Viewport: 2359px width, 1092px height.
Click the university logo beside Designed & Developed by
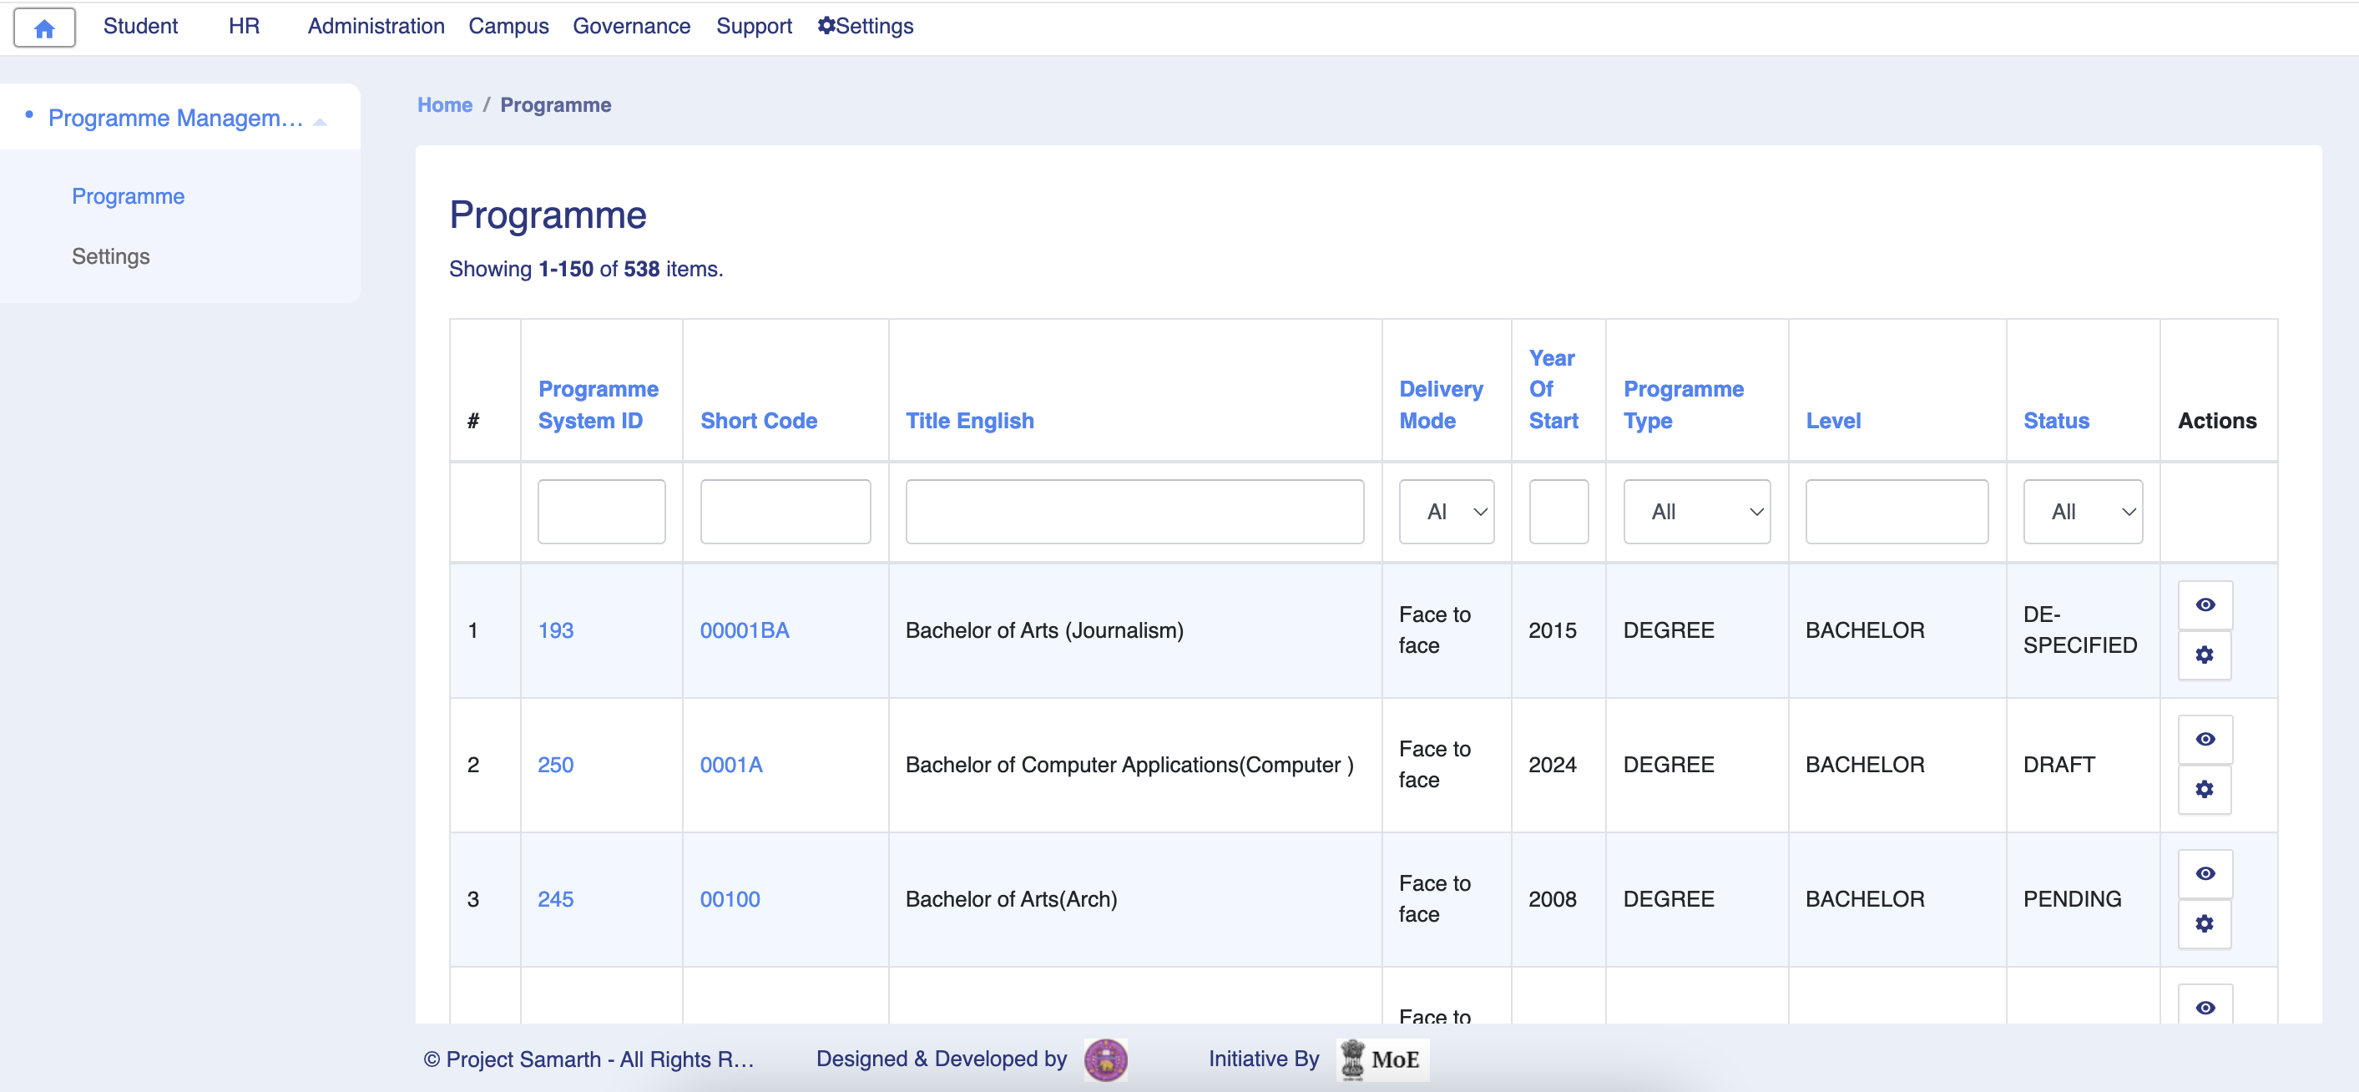1105,1059
